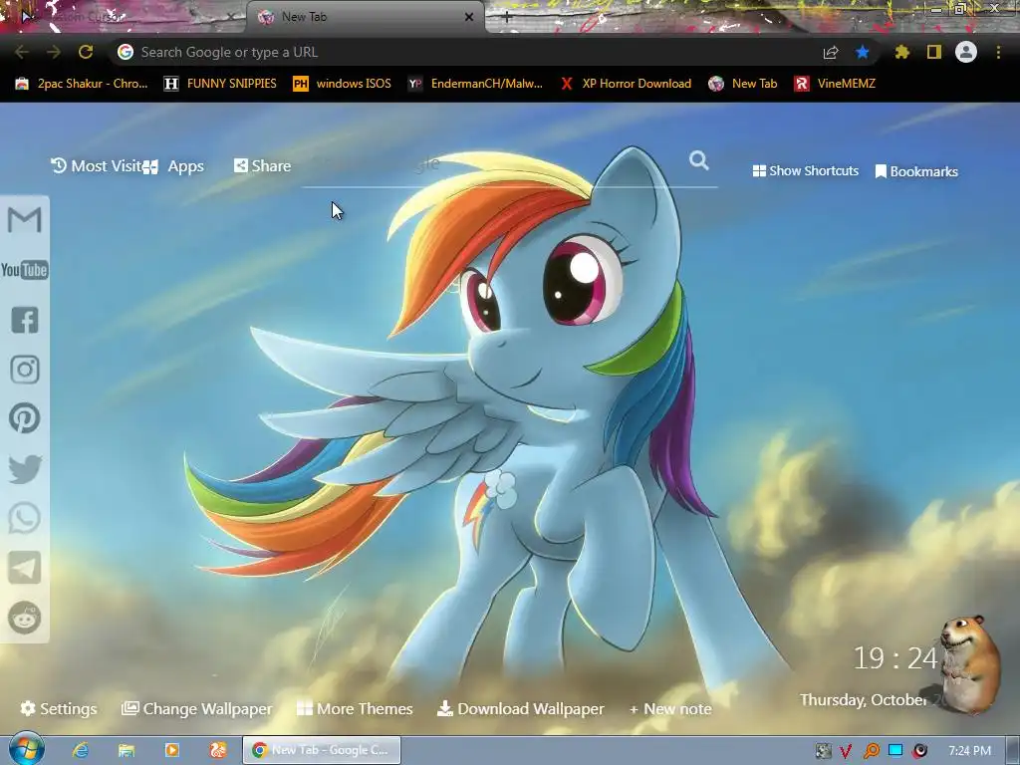Open Telegram from the sidebar
The image size is (1020, 765).
pos(25,568)
